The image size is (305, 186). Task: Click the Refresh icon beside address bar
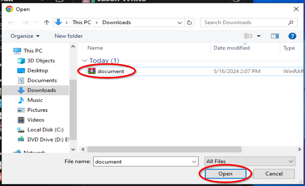189,23
